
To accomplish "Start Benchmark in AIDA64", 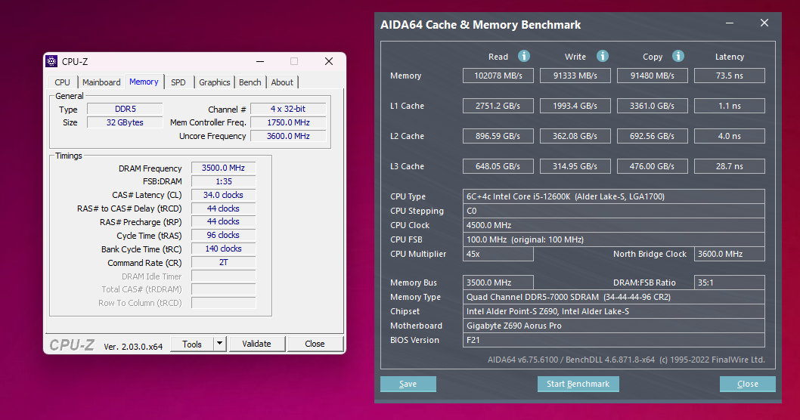I will 578,384.
